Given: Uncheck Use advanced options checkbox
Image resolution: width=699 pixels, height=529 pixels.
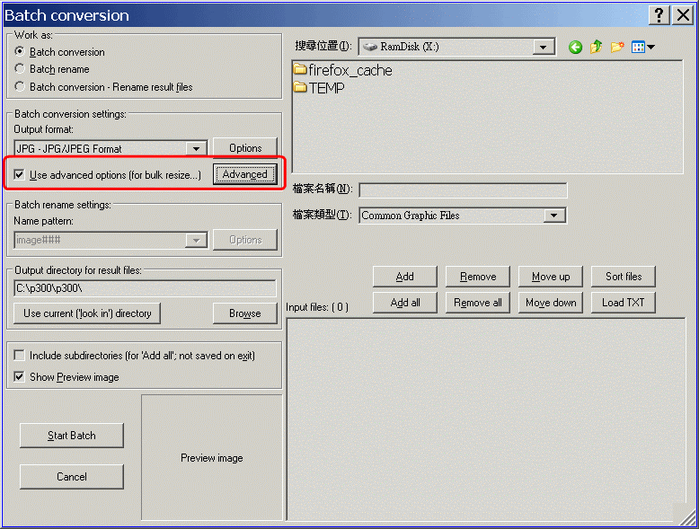Looking at the screenshot, I should click(x=20, y=174).
